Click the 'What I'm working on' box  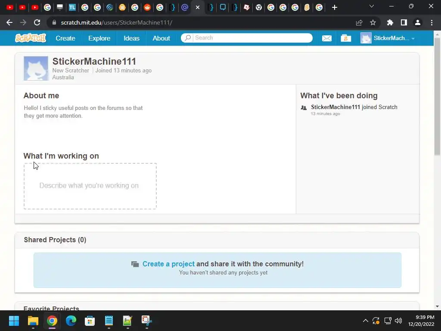tap(90, 186)
